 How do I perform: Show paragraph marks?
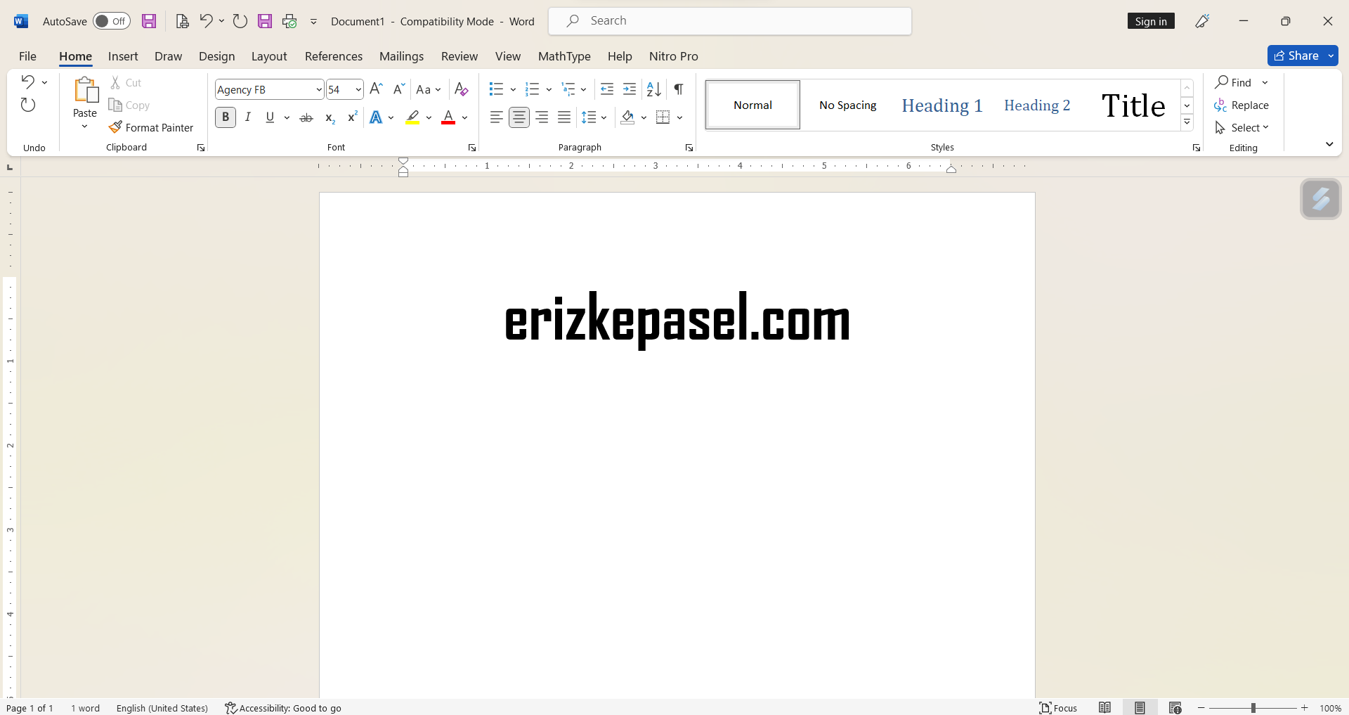677,89
